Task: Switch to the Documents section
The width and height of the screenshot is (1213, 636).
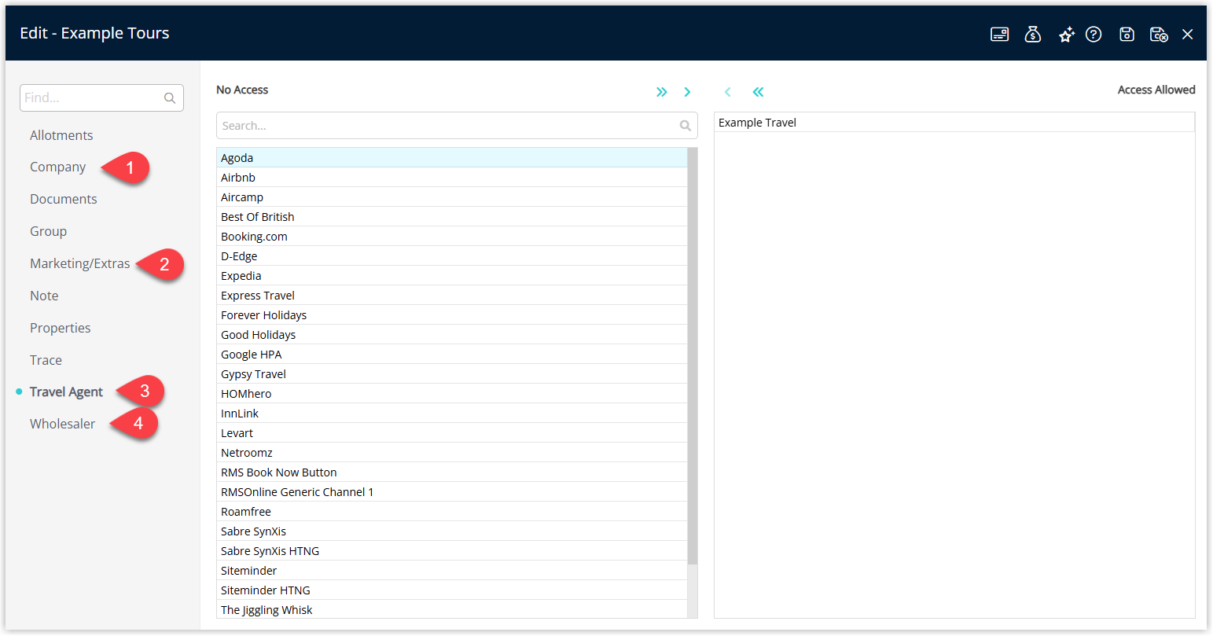Action: (64, 199)
